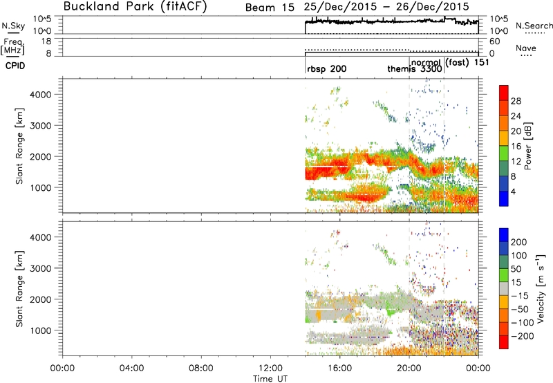Click the 'Beam 15' label
Image resolution: width=553 pixels, height=383 pixels.
(x=270, y=7)
